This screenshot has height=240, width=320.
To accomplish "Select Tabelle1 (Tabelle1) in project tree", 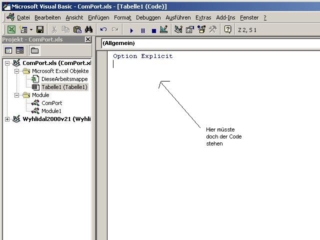I will tap(64, 87).
